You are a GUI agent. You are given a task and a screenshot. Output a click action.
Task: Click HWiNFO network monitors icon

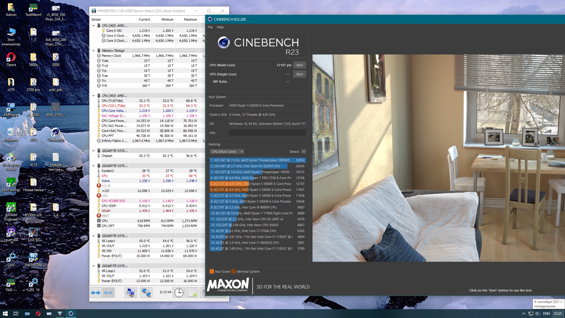click(x=146, y=293)
